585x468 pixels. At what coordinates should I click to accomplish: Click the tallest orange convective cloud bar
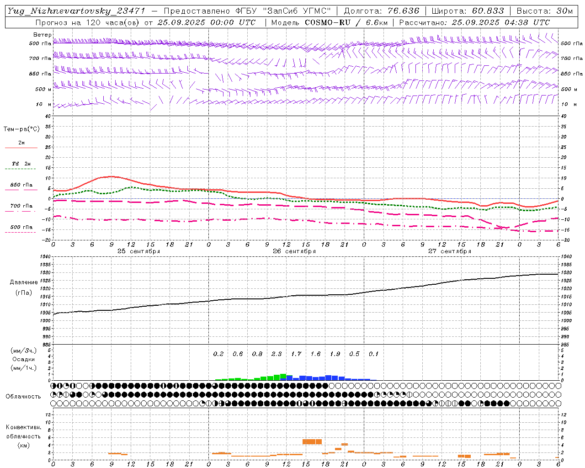(x=312, y=441)
